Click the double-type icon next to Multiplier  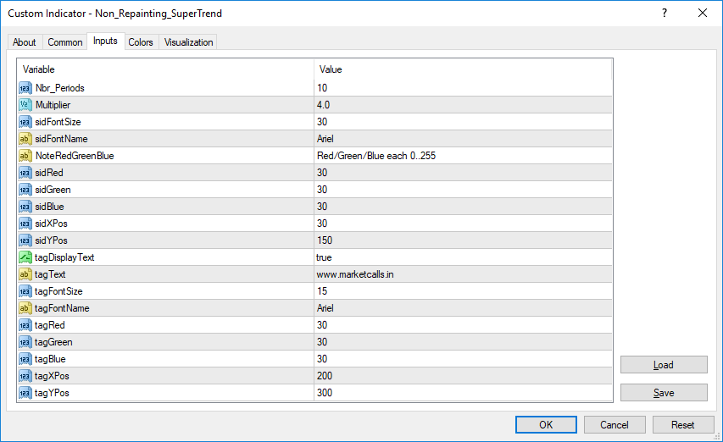coord(25,105)
